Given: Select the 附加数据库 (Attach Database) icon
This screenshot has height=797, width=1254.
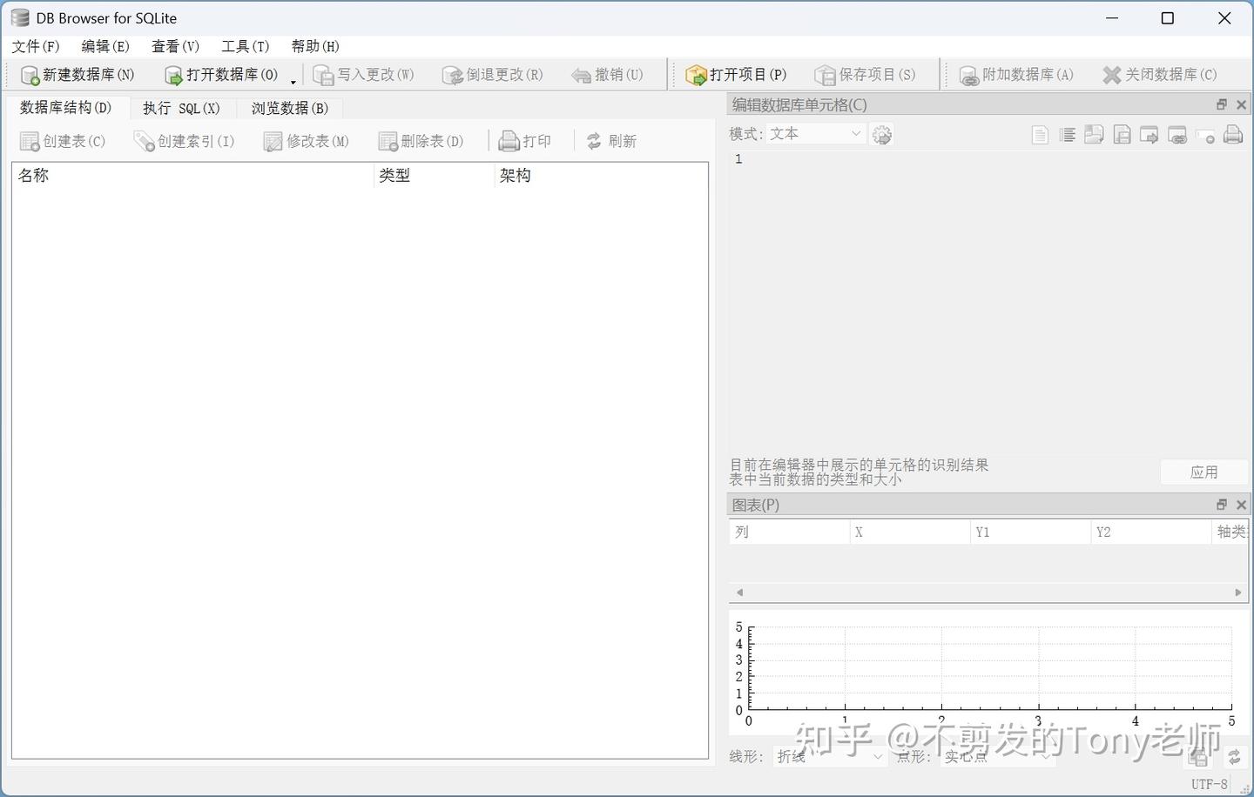Looking at the screenshot, I should point(1017,75).
